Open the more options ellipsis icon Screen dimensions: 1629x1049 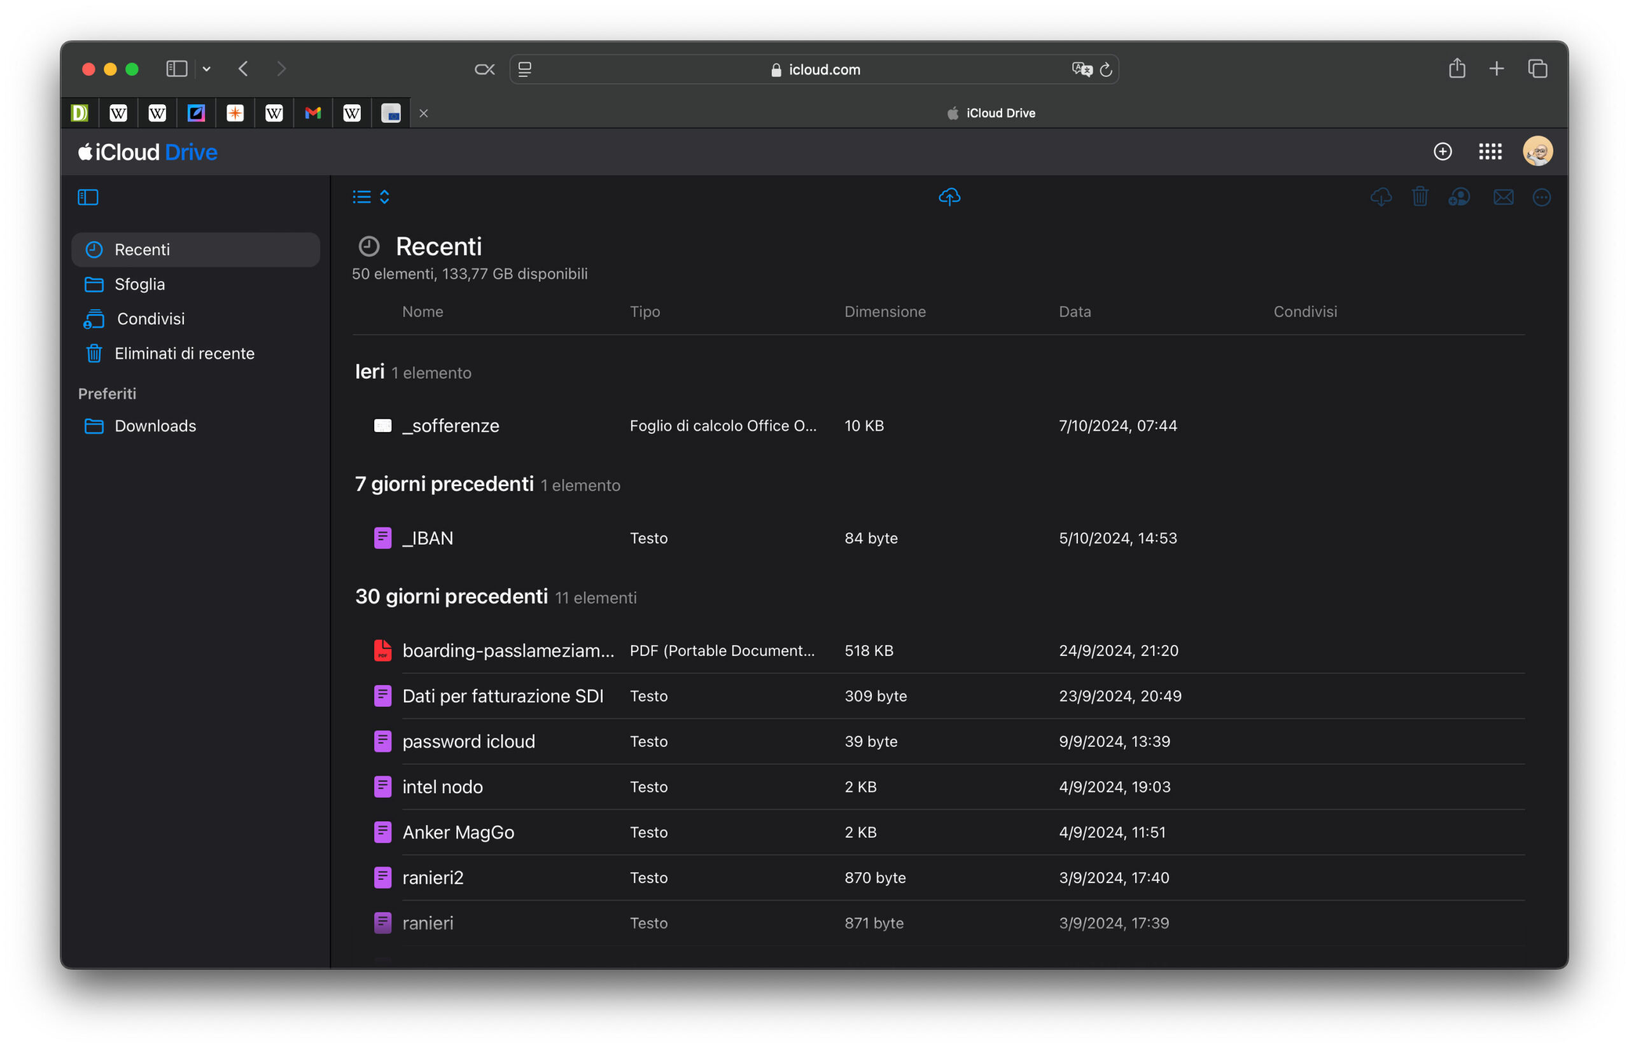click(x=1541, y=197)
